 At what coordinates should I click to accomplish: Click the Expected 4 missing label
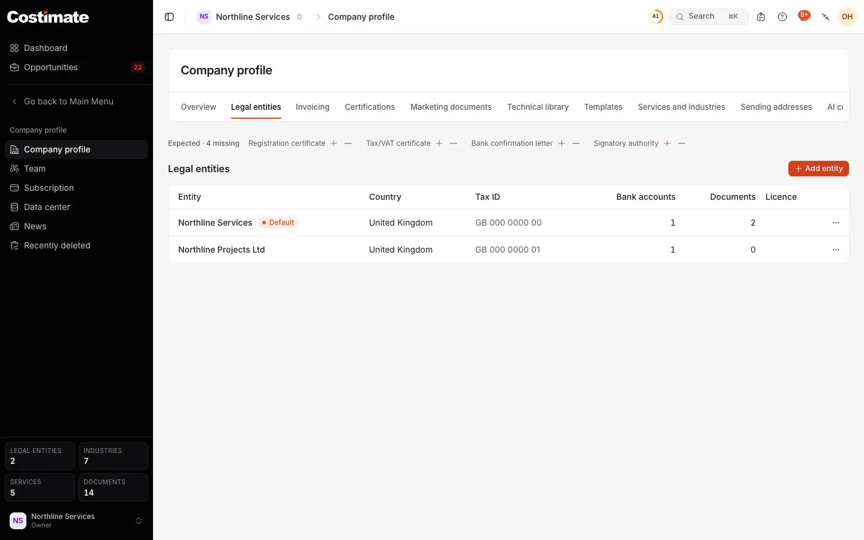point(203,143)
